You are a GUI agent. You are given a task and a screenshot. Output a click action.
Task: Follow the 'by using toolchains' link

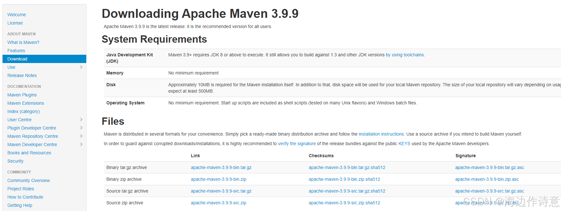[405, 55]
